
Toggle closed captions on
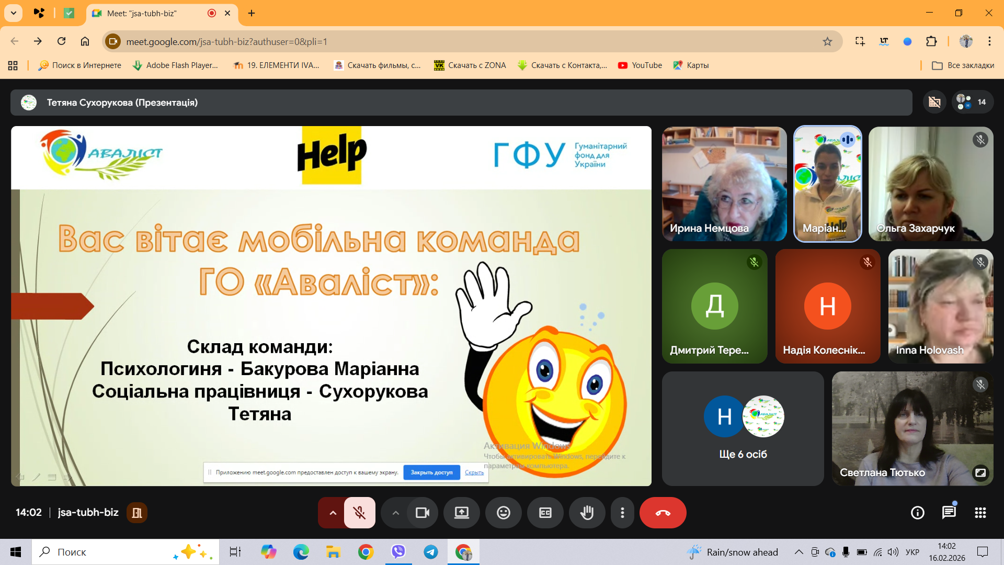(x=545, y=513)
